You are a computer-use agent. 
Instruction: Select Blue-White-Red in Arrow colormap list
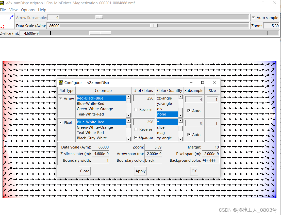tap(101, 104)
